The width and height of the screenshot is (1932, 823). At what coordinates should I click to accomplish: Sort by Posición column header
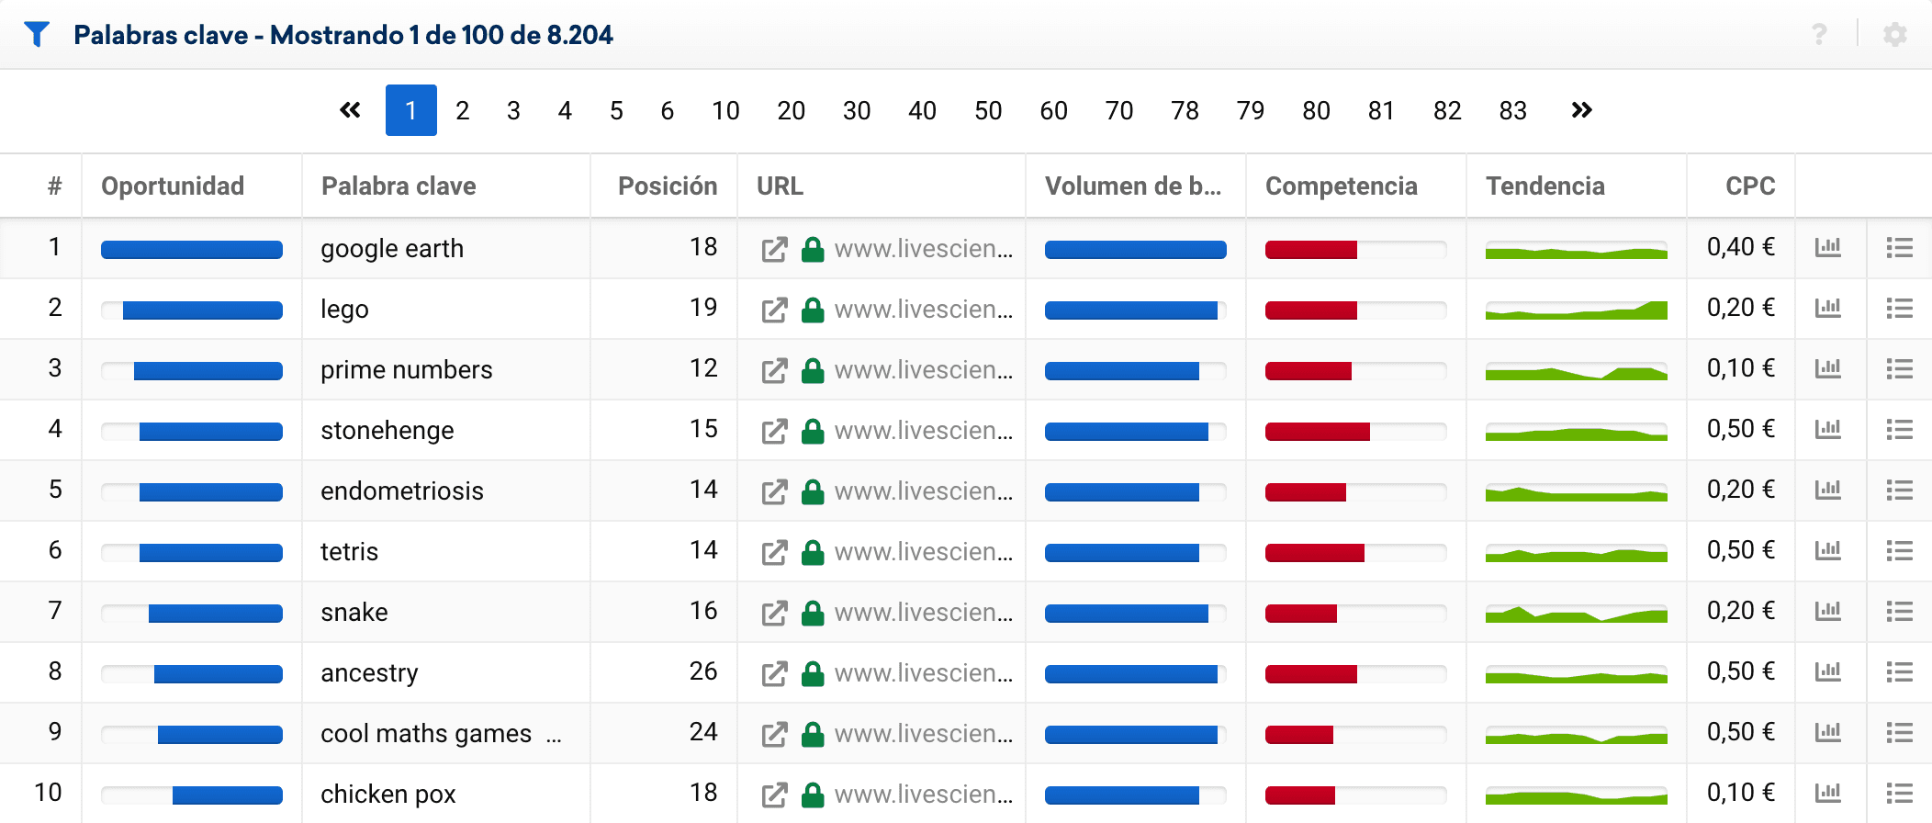click(x=667, y=186)
